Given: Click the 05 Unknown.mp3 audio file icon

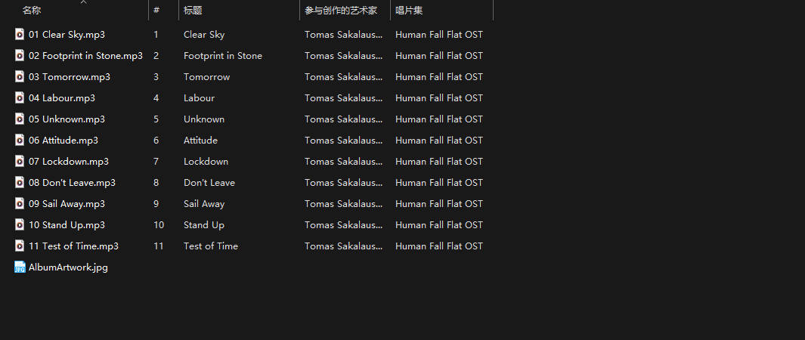Looking at the screenshot, I should point(20,119).
